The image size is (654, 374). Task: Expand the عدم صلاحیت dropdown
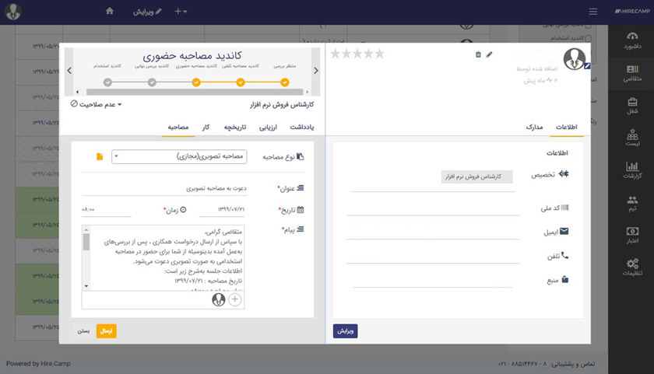pyautogui.click(x=97, y=103)
